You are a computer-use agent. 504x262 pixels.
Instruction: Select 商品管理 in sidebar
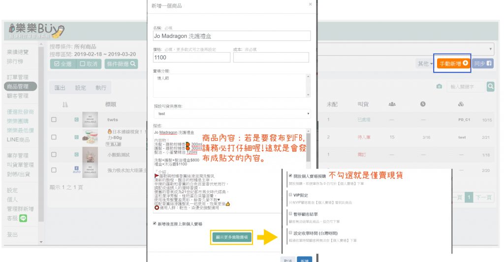(20, 86)
